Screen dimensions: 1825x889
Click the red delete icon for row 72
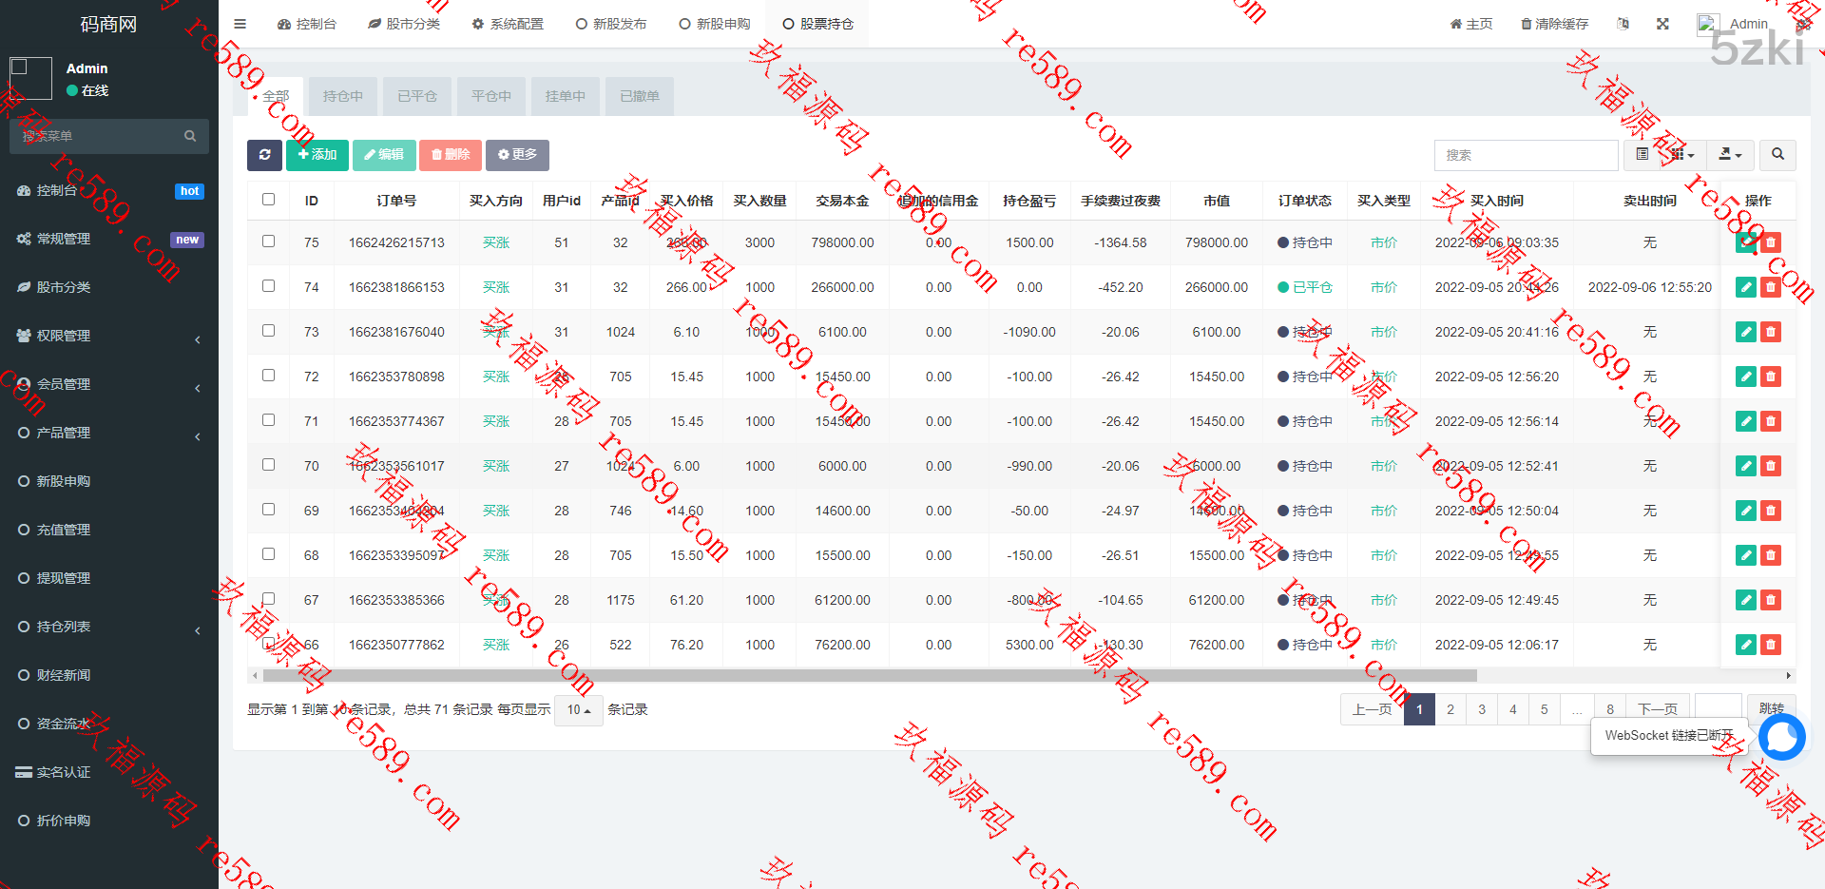(x=1770, y=377)
